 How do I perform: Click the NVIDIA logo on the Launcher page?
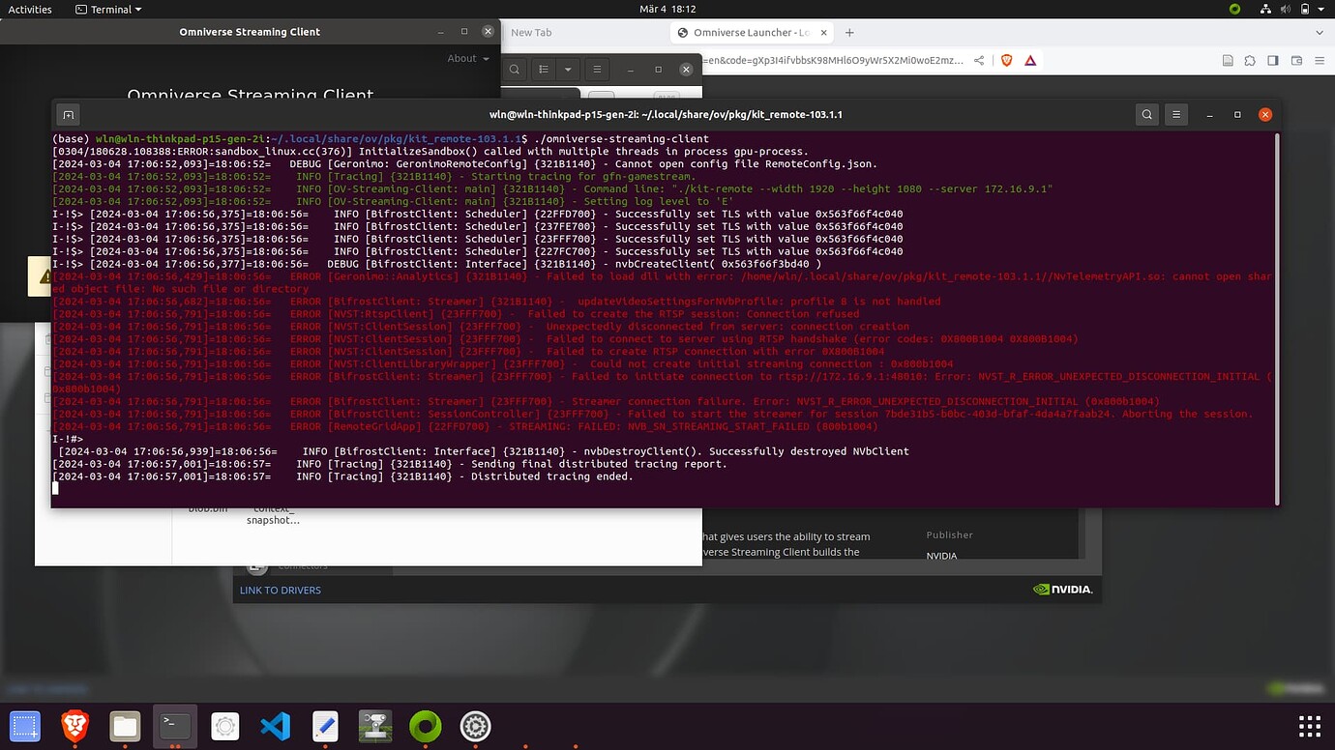[1062, 589]
